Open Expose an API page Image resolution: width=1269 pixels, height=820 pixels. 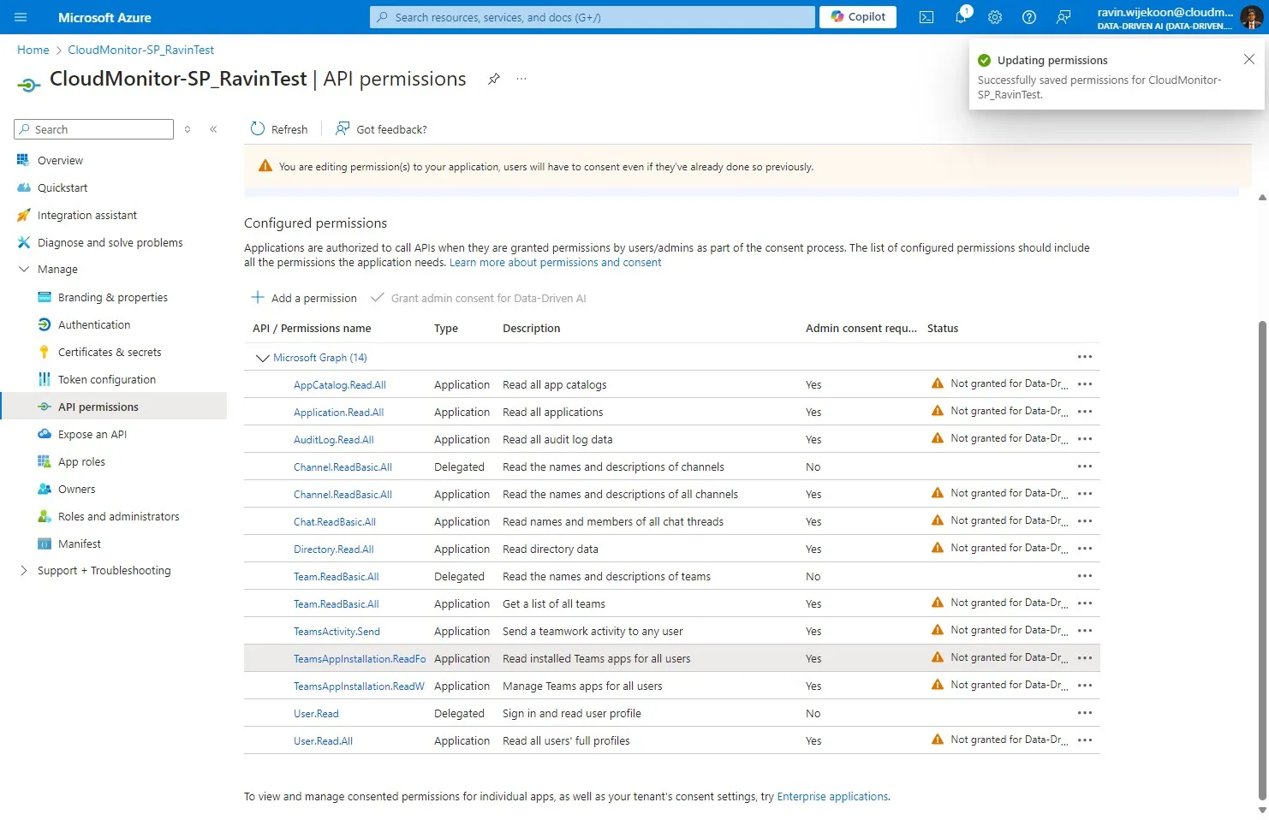pos(92,434)
